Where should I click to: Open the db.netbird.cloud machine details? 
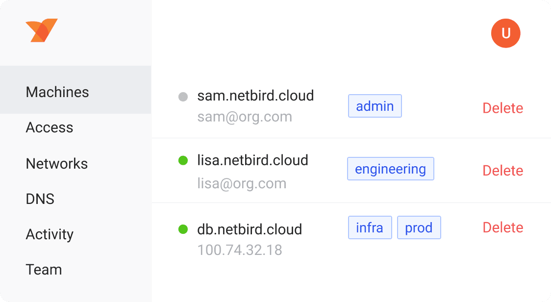coord(250,229)
